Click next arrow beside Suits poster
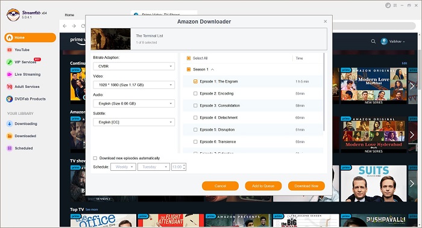Viewport: 422px width, 228px height. (412, 183)
